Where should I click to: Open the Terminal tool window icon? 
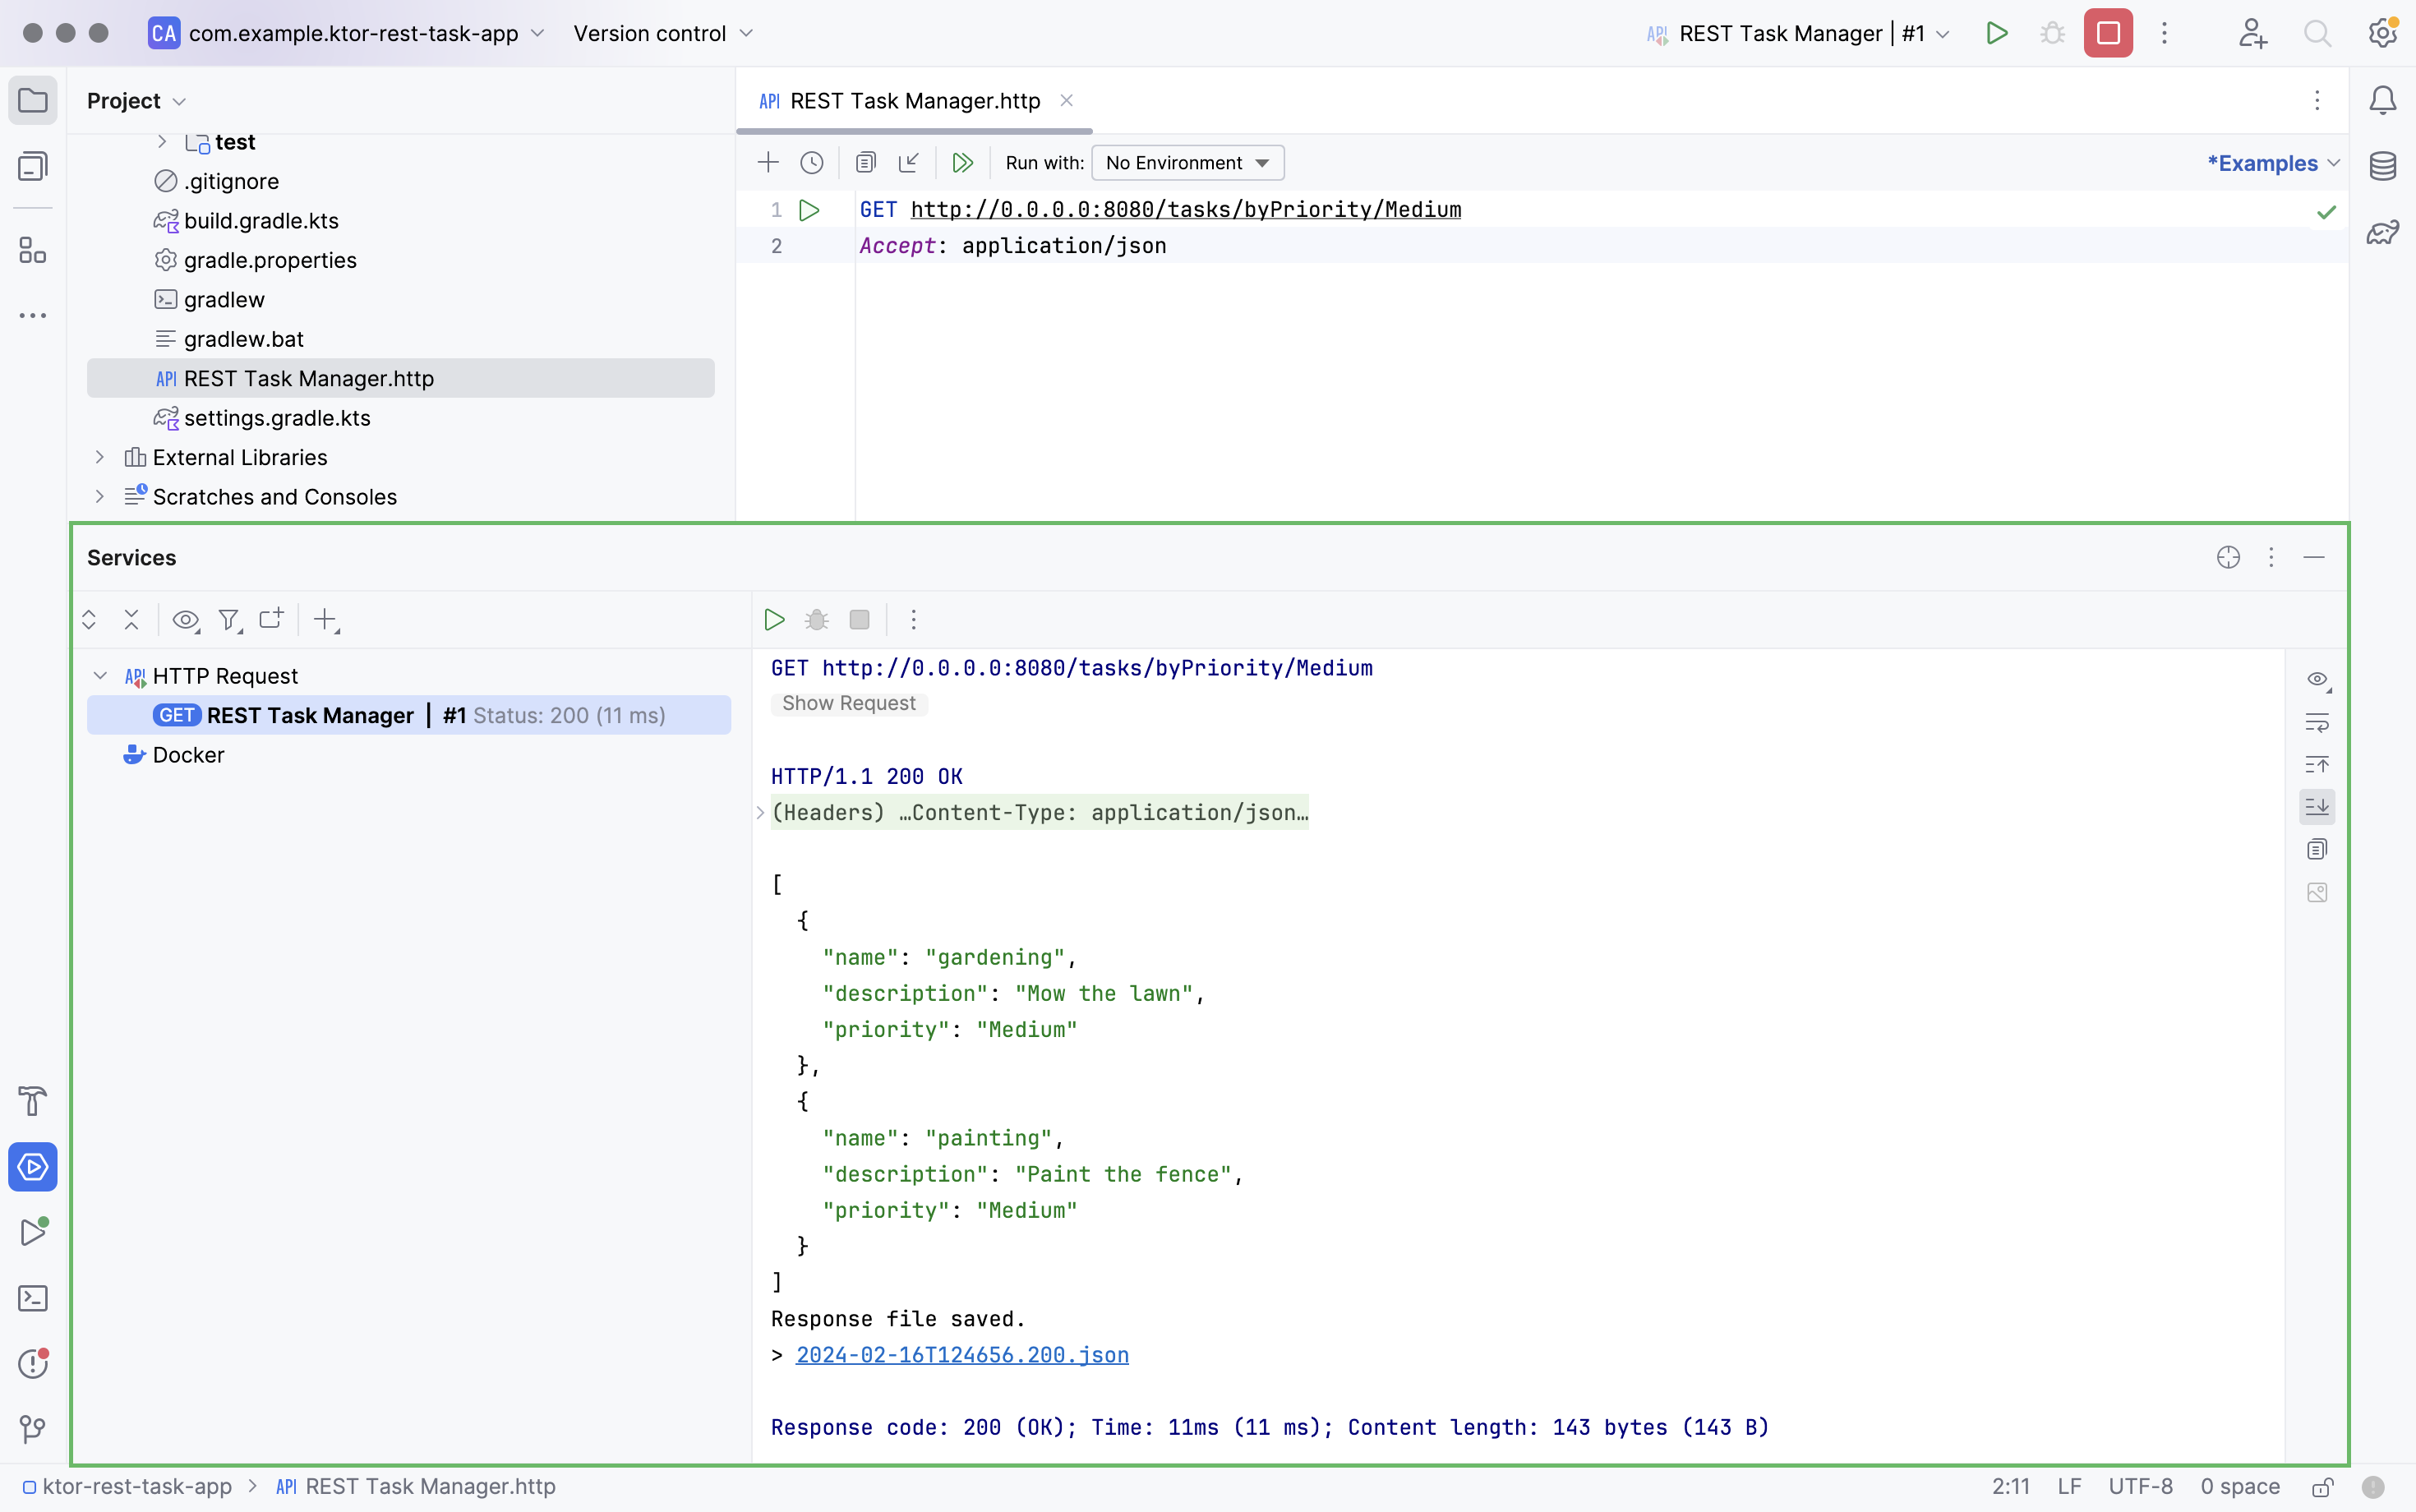pos(33,1297)
